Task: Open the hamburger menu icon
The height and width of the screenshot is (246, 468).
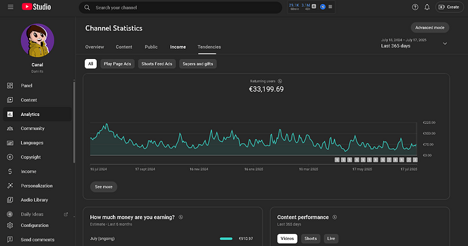Action: point(10,7)
